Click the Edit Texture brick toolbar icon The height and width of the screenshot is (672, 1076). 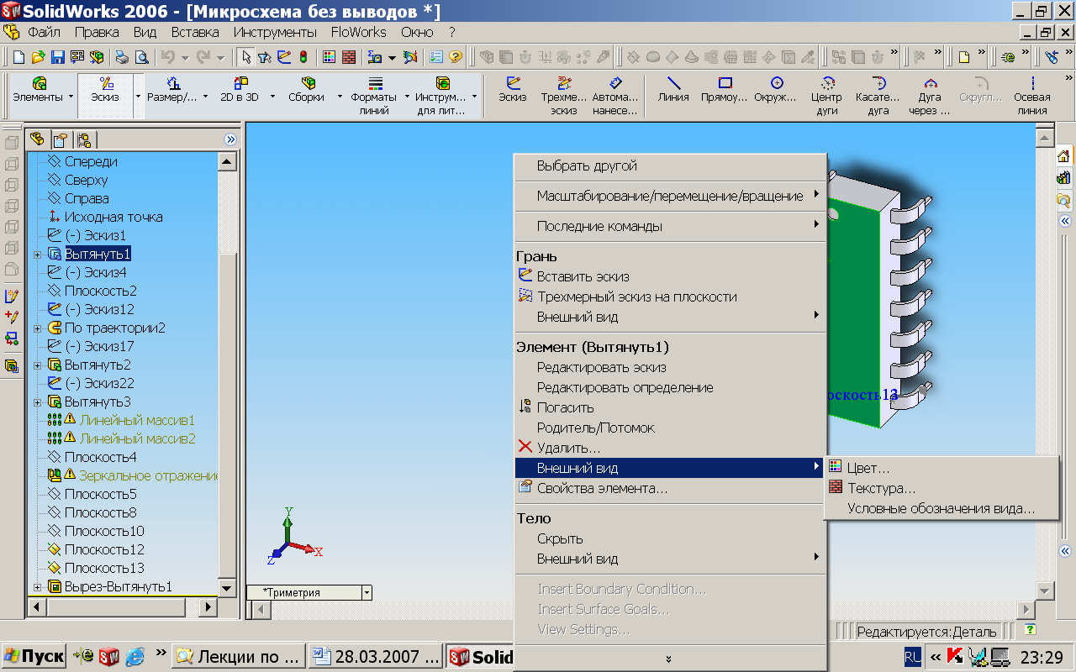348,57
